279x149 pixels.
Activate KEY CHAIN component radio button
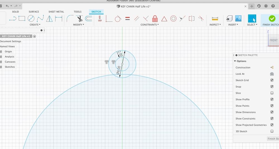34,36
